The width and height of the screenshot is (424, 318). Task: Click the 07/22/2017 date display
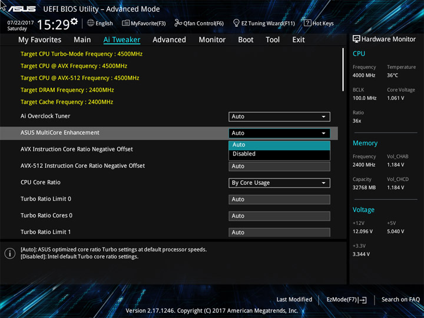point(20,22)
